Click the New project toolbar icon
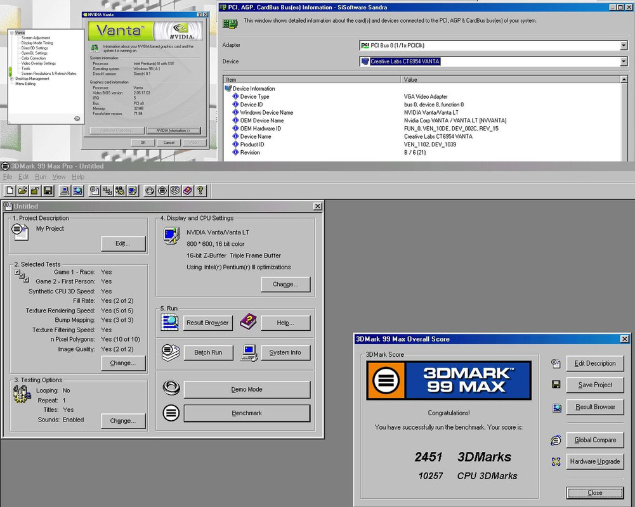 (10, 191)
